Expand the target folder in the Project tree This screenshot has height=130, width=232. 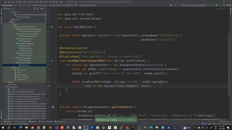(6, 82)
